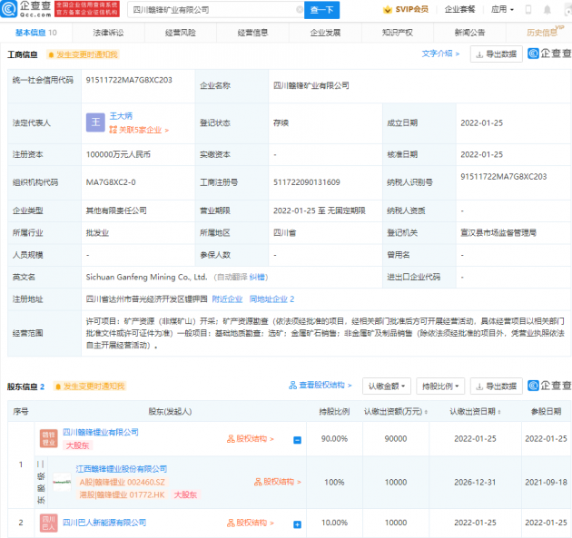This screenshot has width=572, height=538.
Task: Select 其他有限责任公司 company type value
Action: tap(116, 210)
